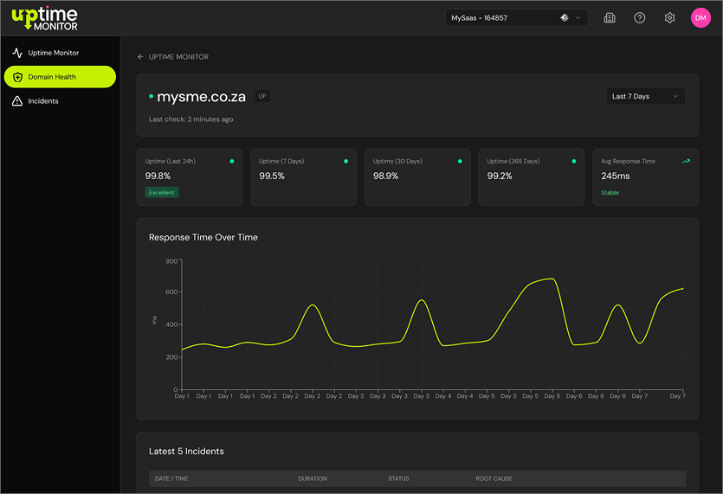Click the 200 label on the chart axis
This screenshot has width=723, height=494.
pos(171,357)
